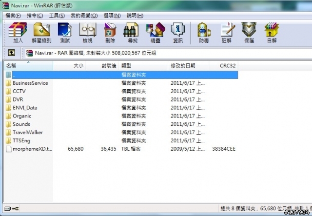This screenshot has height=216, width=312.
Task: Click the WinRAR title bar icon
Action: [6, 5]
